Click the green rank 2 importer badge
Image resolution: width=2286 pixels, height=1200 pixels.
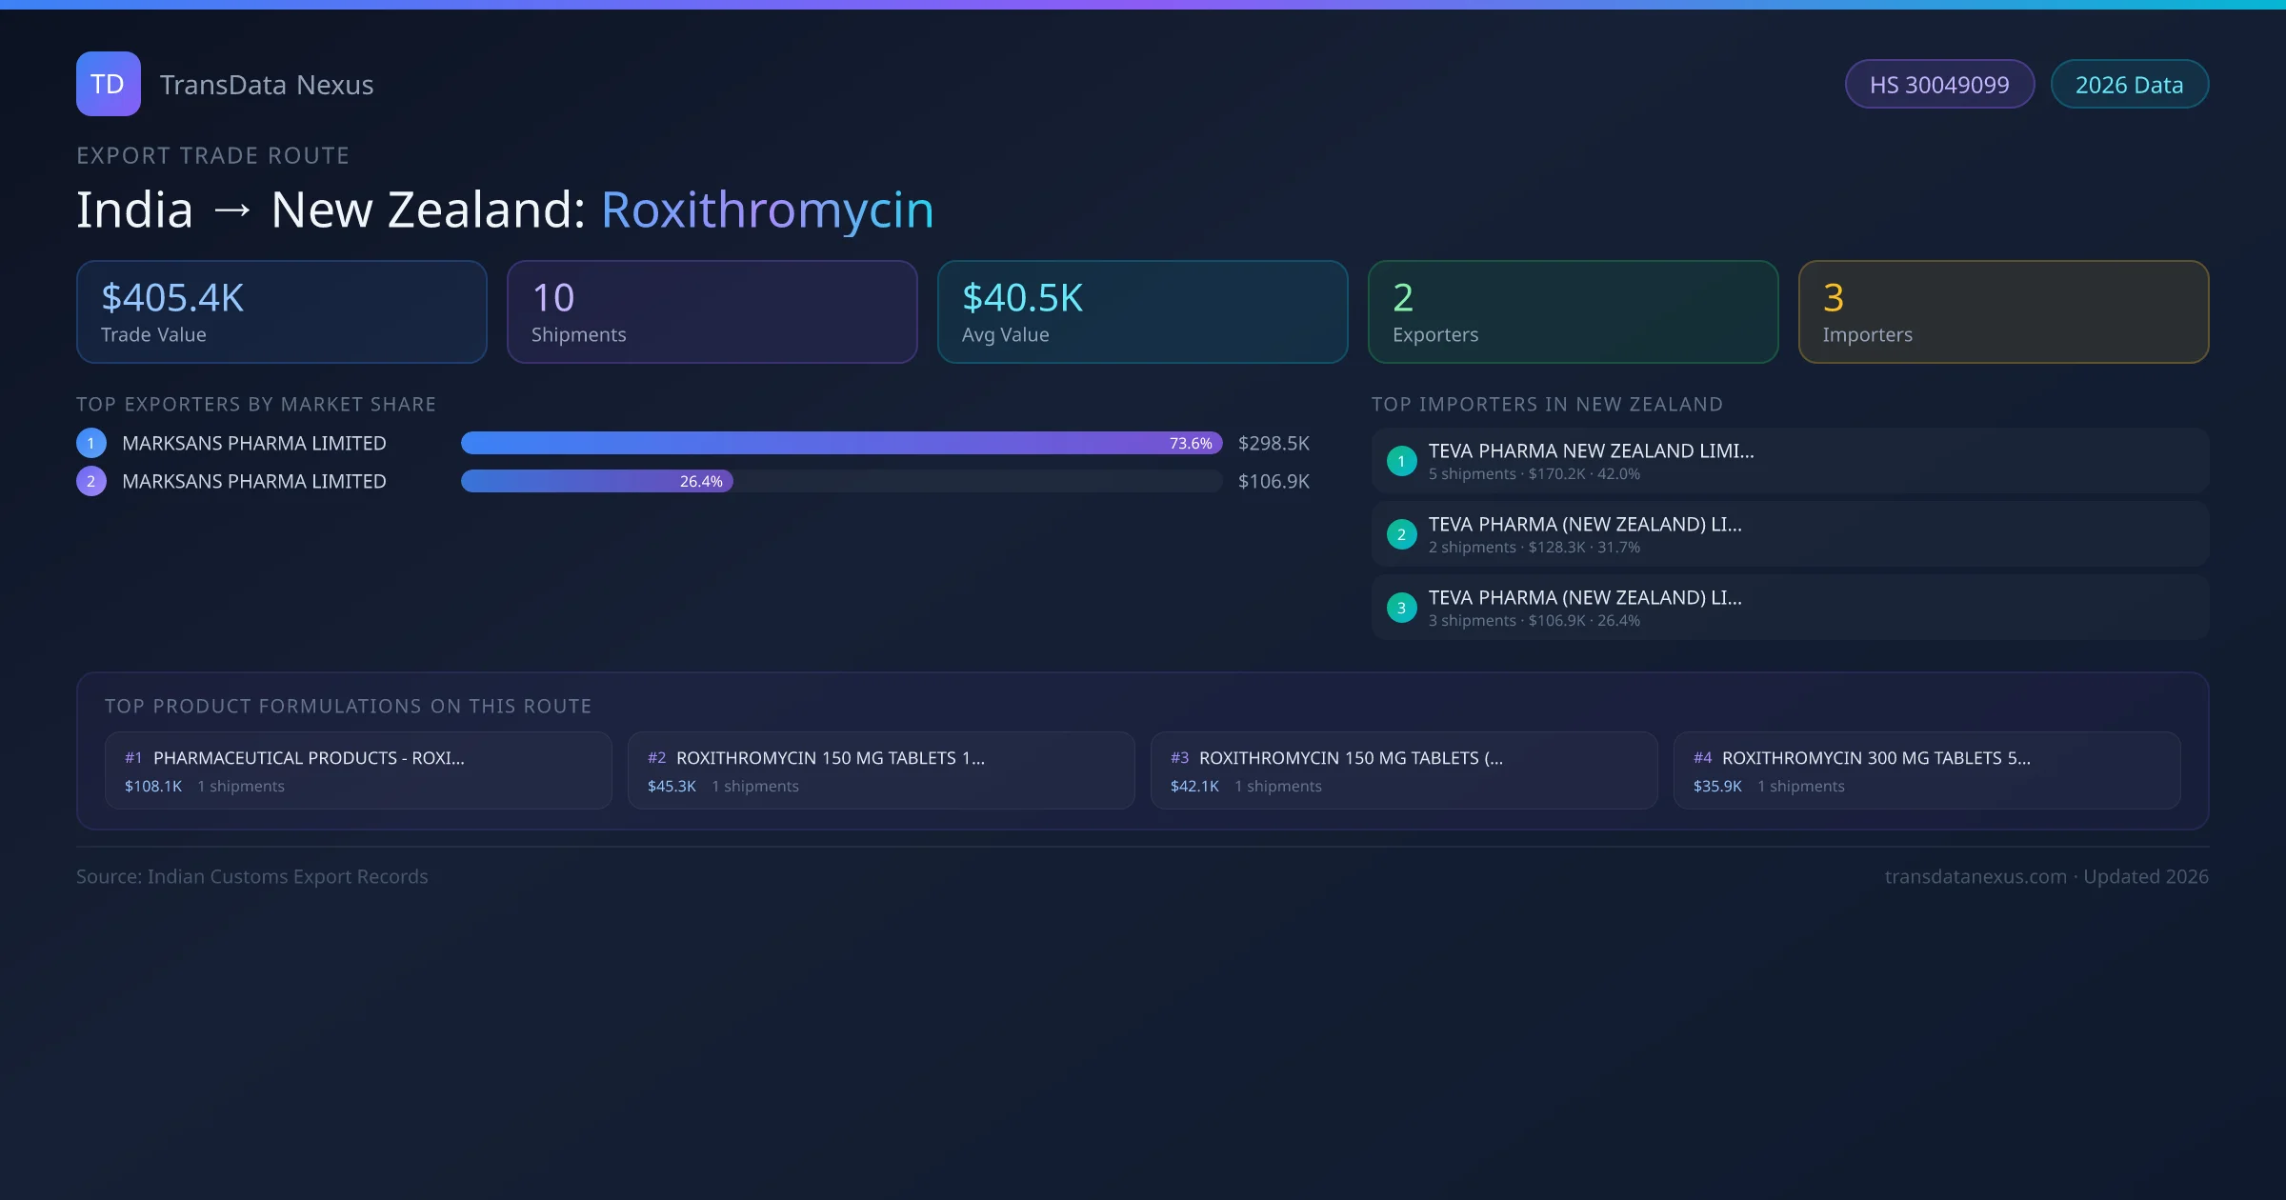point(1401,534)
